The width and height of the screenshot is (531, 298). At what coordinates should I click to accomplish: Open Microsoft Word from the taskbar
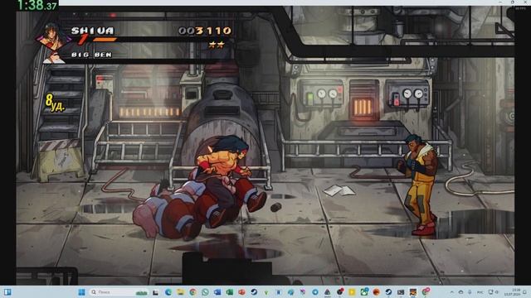(217, 292)
